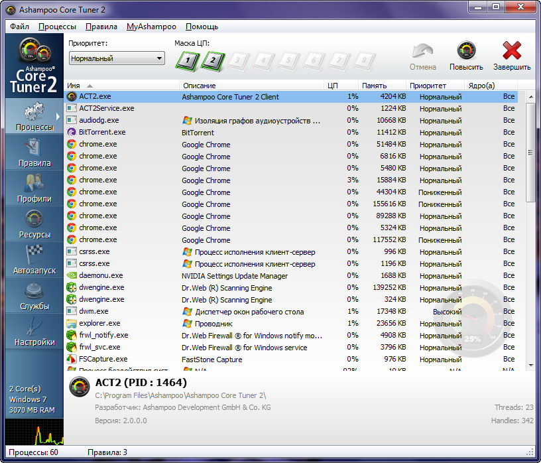Select the ACT2Service.exe process name
Viewport: 541px width, 463px height.
[107, 108]
